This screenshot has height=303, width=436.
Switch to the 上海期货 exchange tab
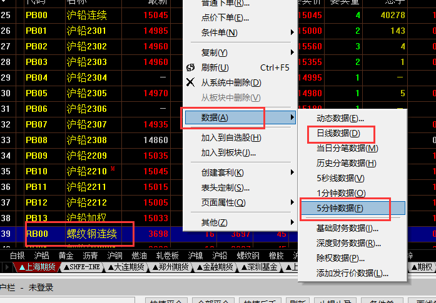[x=38, y=267]
